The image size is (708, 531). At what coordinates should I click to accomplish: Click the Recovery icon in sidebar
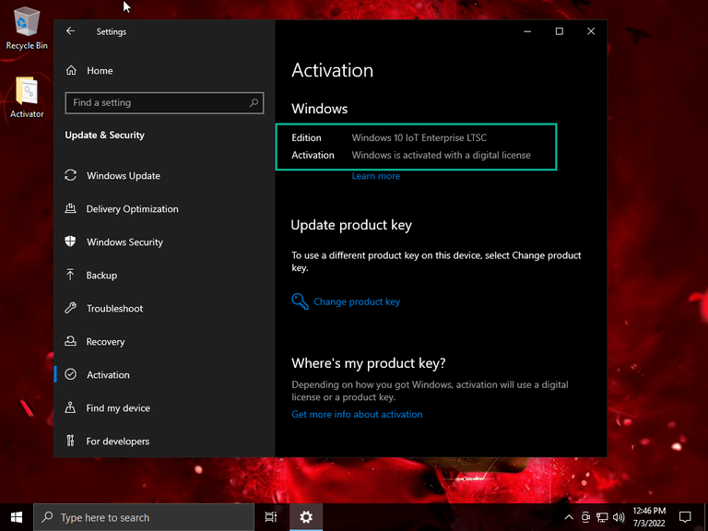point(70,341)
